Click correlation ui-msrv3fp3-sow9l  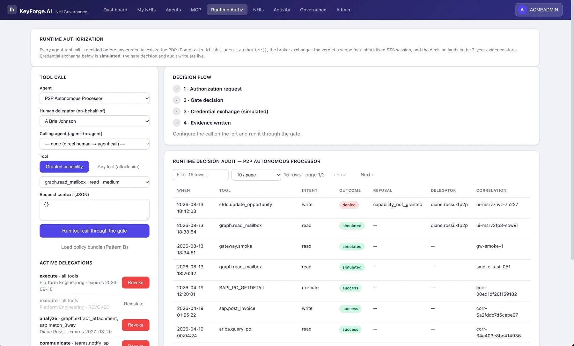(497, 225)
